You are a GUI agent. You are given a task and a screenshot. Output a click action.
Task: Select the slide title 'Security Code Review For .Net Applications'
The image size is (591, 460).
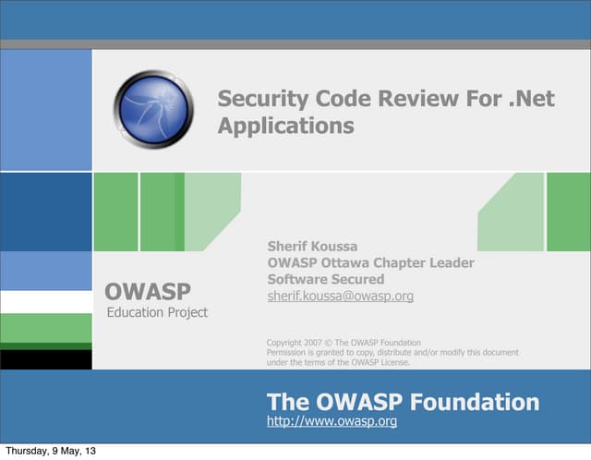(x=385, y=112)
